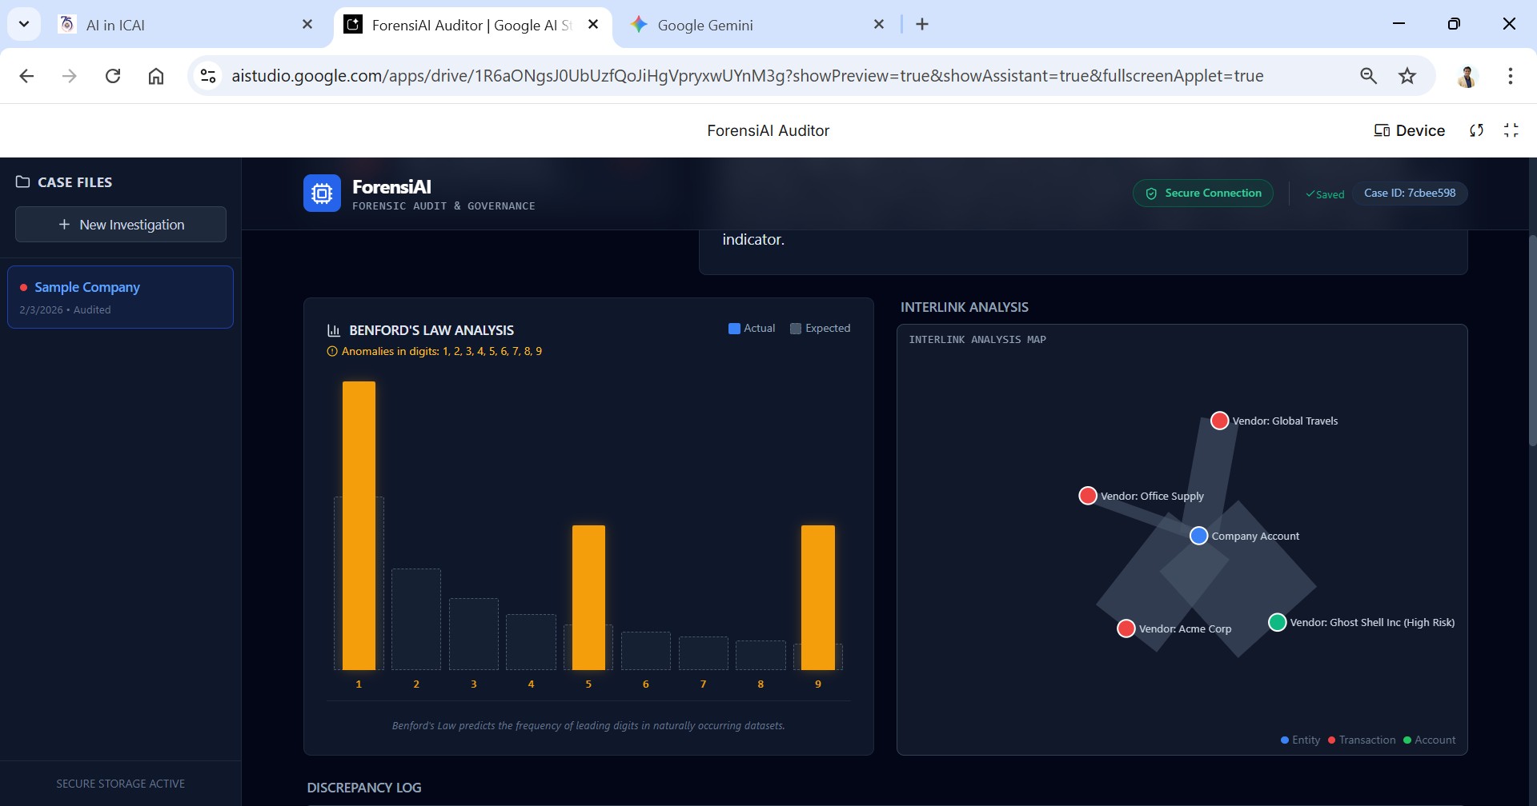Open the browser zoom magnifier icon

(x=1368, y=76)
